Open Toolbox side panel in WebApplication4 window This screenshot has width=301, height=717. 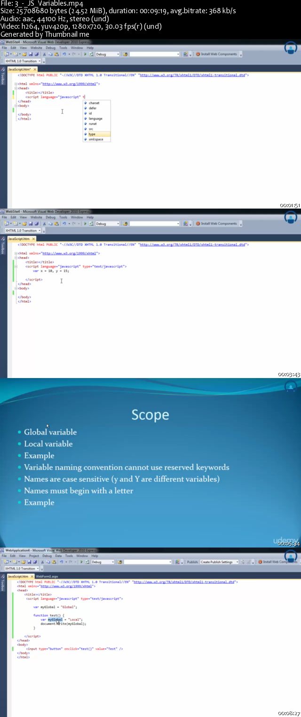[3, 584]
